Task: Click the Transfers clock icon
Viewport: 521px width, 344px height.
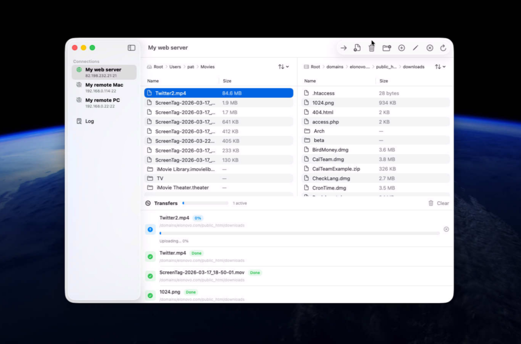Action: pos(148,203)
